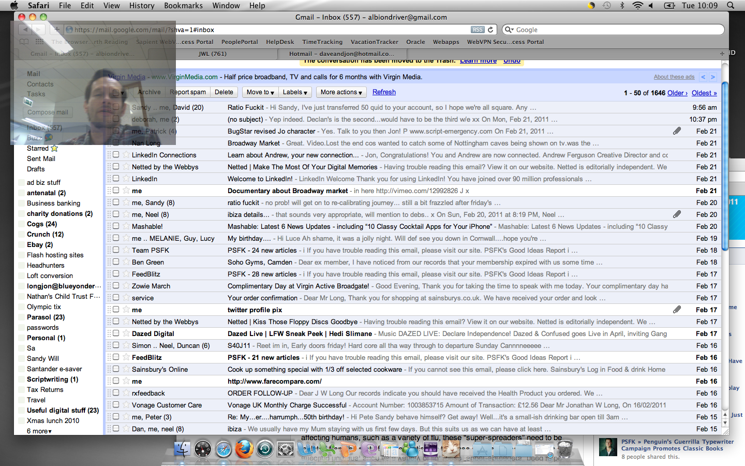Click the RSS button in address bar
745x466 pixels.
478,30
